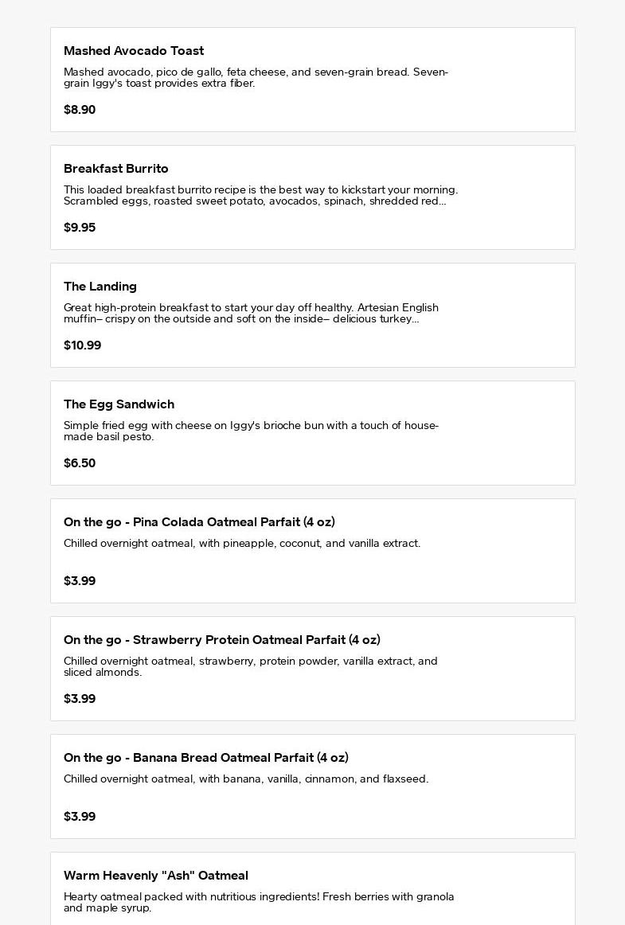Select the Breakfast Burrito title
625x925 pixels.
116,169
